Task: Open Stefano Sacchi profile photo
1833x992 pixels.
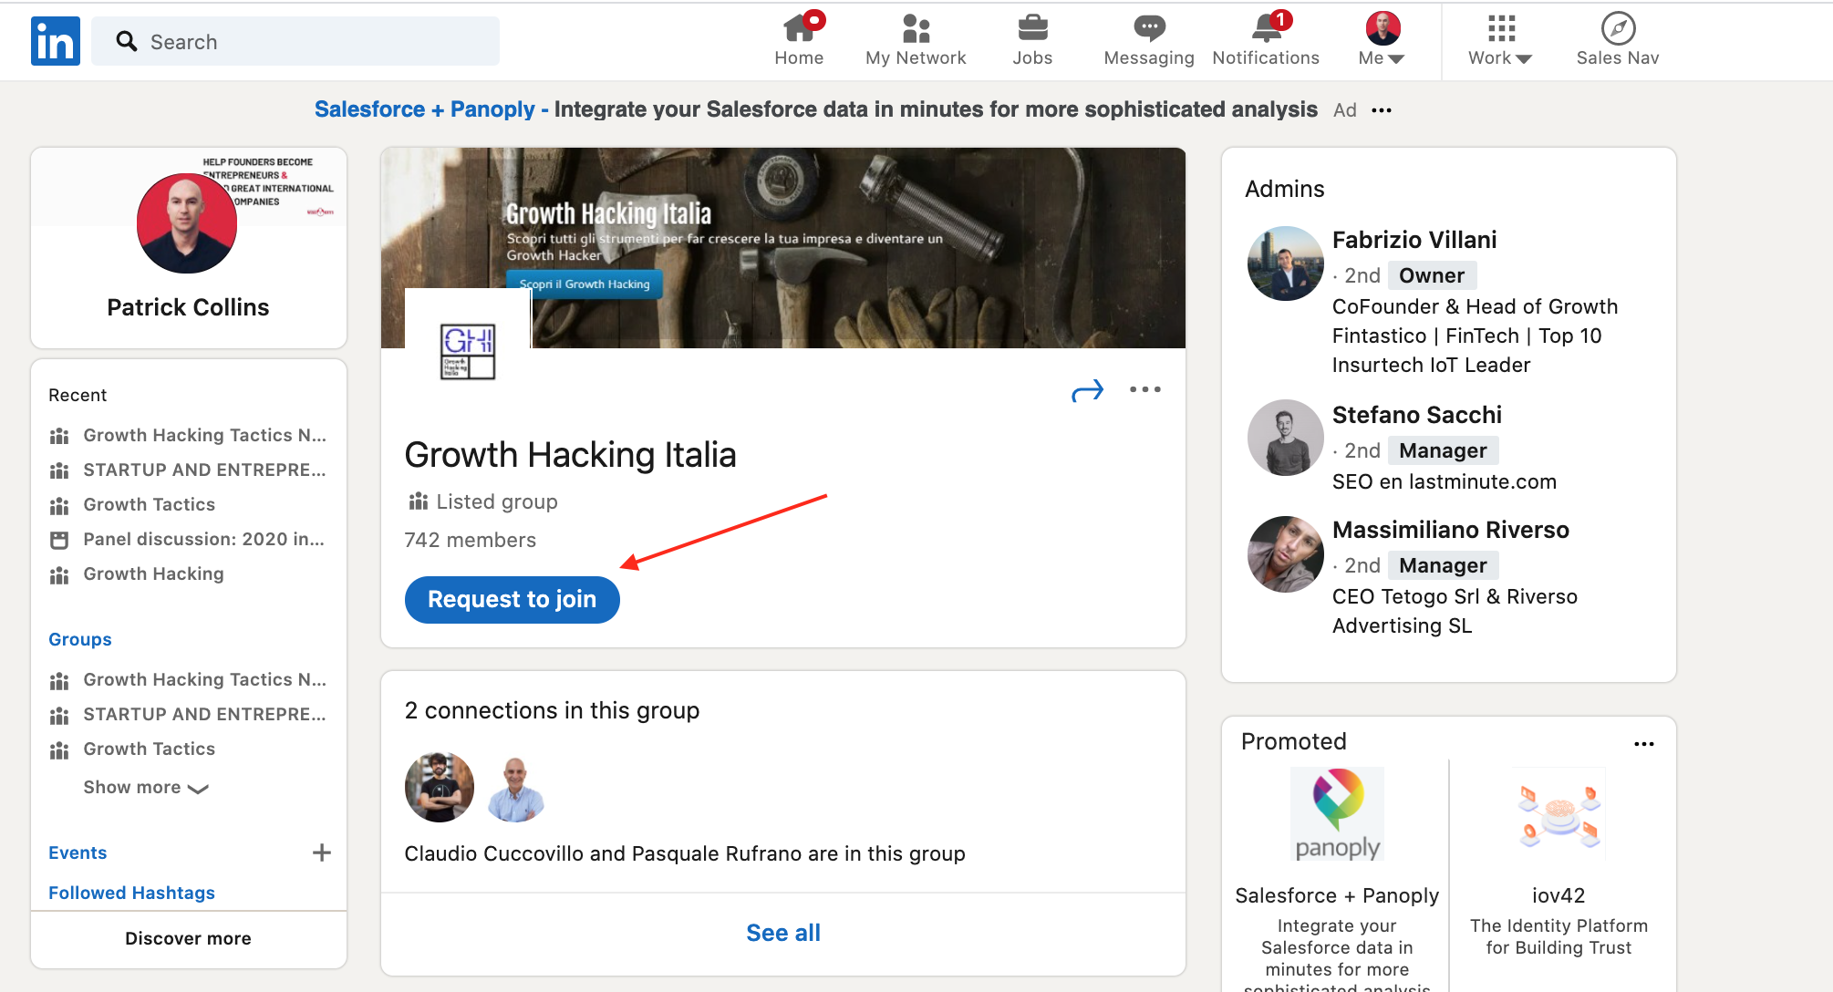Action: pos(1285,438)
